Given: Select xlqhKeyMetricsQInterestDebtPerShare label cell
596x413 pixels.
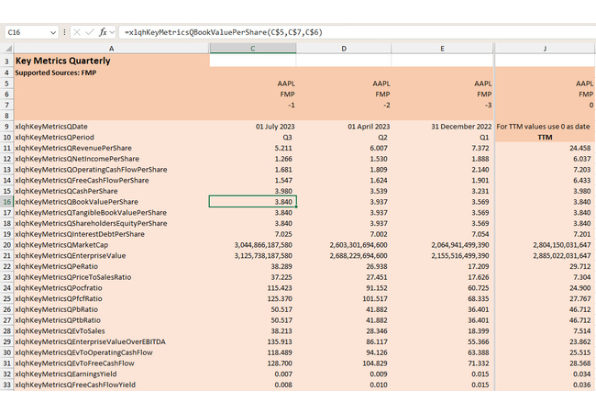Looking at the screenshot, I should [111, 234].
